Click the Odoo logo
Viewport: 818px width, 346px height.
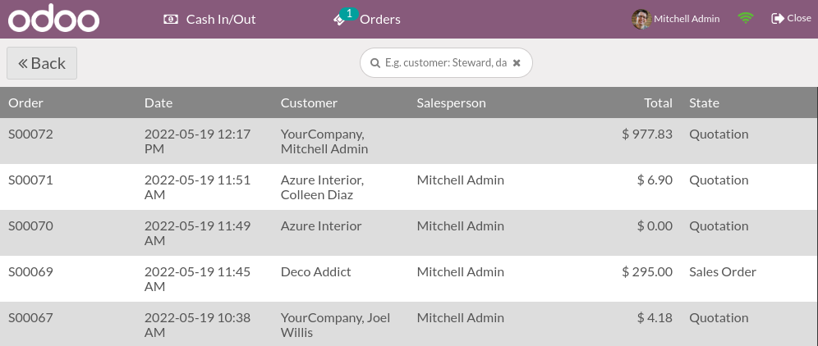click(53, 19)
